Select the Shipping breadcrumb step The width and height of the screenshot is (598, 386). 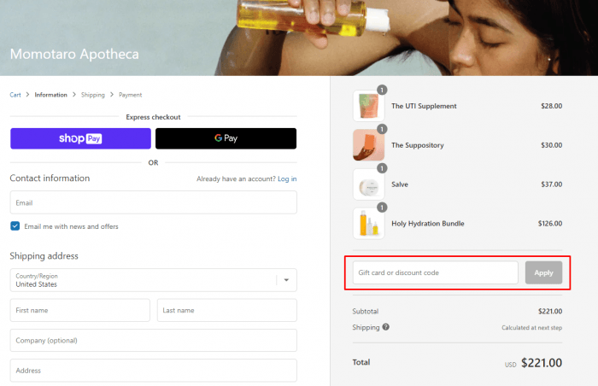[x=92, y=95]
